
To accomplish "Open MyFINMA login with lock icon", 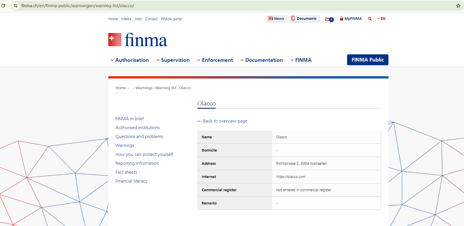I will (351, 19).
